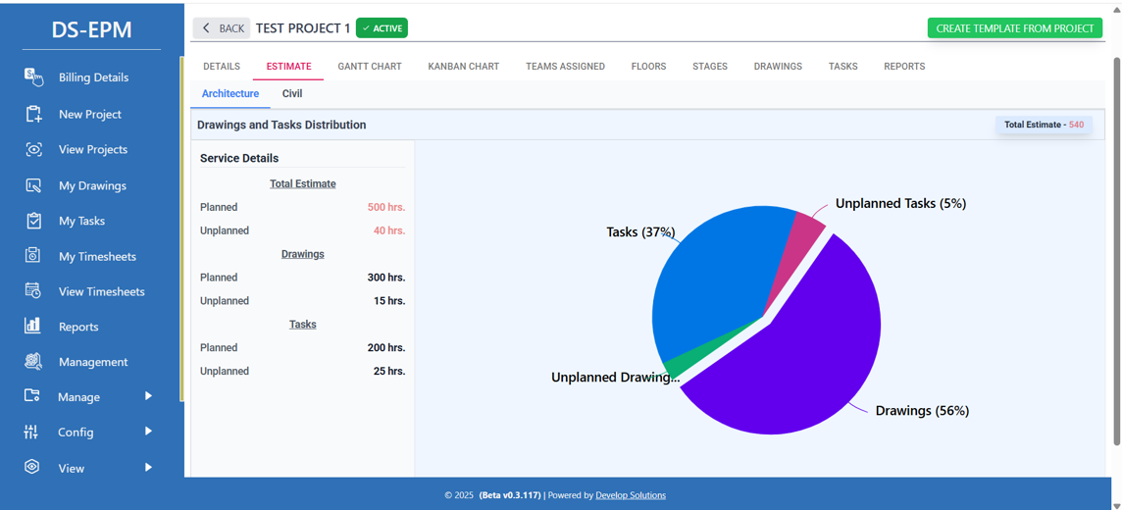1122x510 pixels.
Task: Click the Config sliders icon
Action: pyautogui.click(x=30, y=432)
